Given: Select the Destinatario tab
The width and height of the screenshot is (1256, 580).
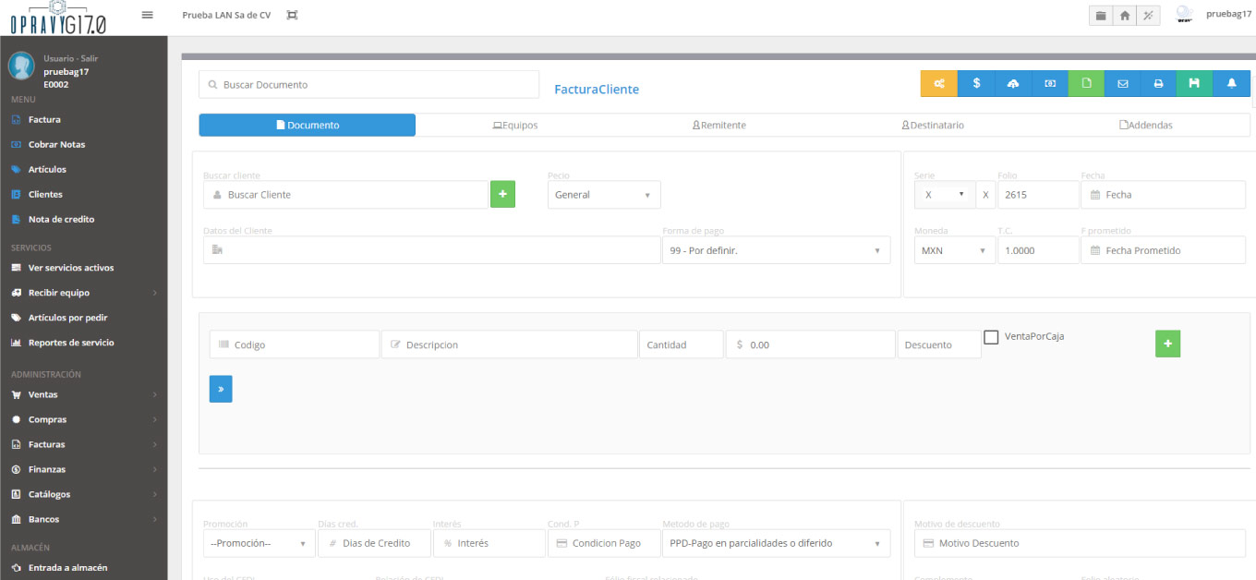Looking at the screenshot, I should tap(933, 125).
